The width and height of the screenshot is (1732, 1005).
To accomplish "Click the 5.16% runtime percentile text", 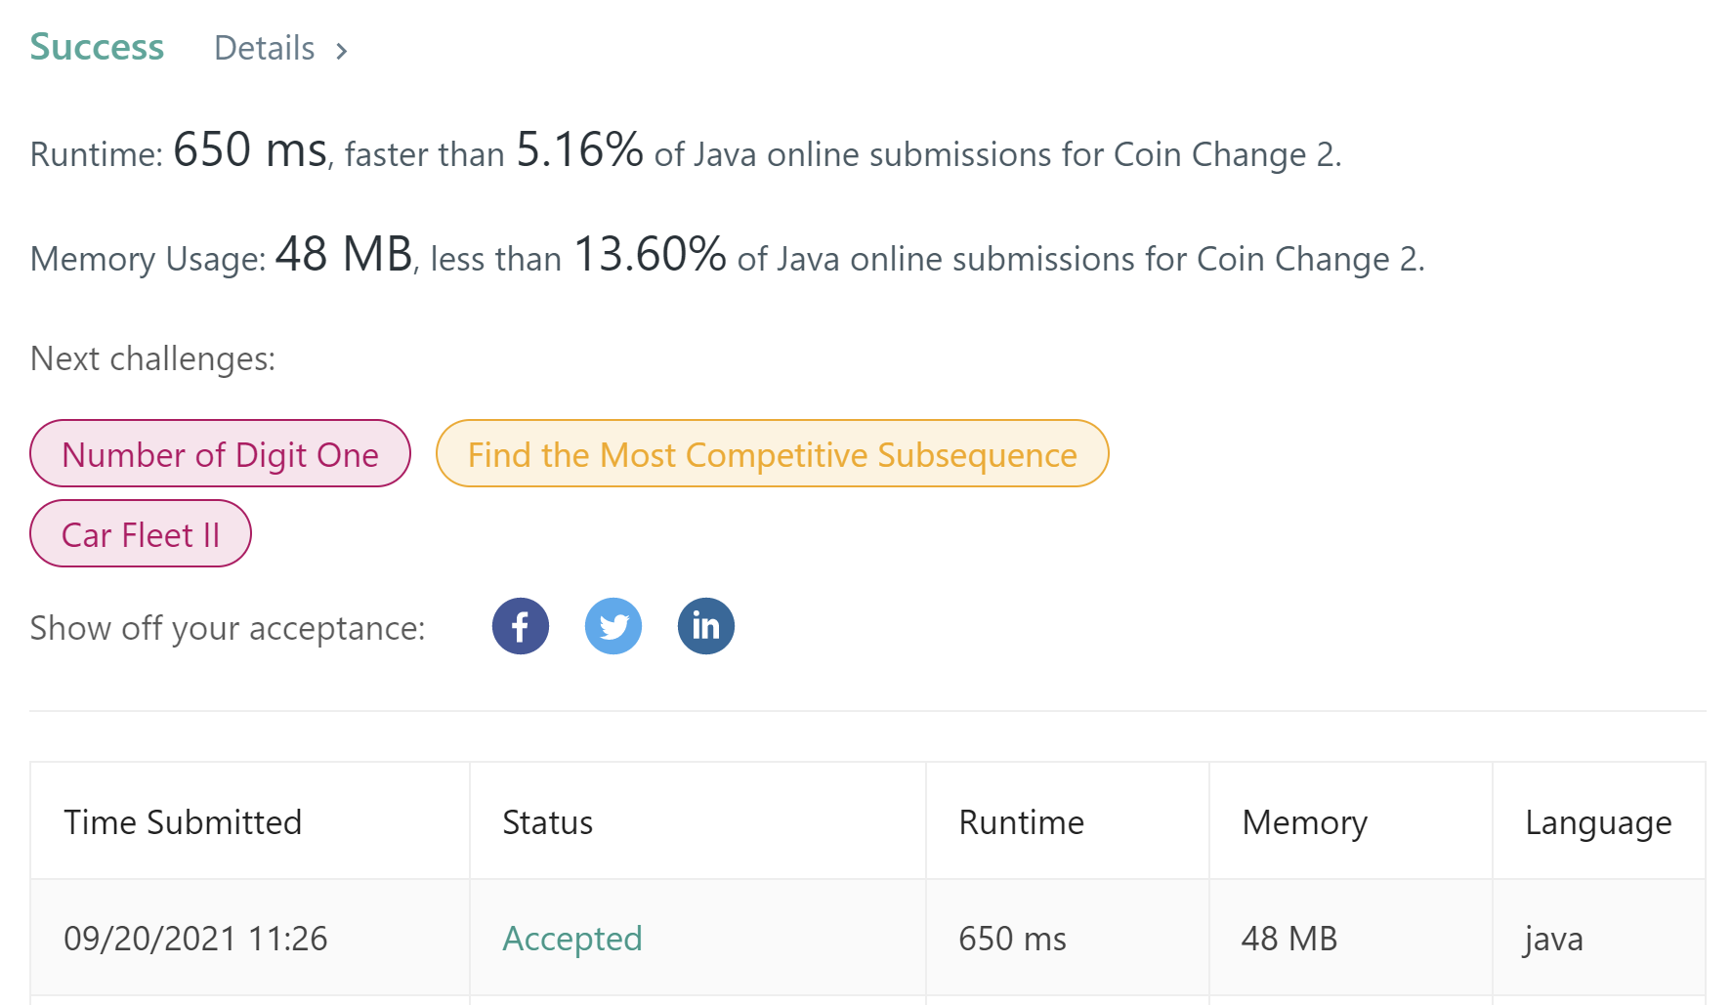I will coord(579,150).
